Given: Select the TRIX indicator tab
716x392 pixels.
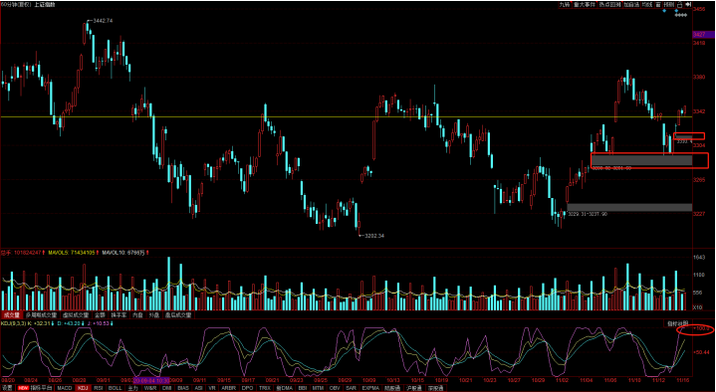Looking at the screenshot, I should point(265,388).
